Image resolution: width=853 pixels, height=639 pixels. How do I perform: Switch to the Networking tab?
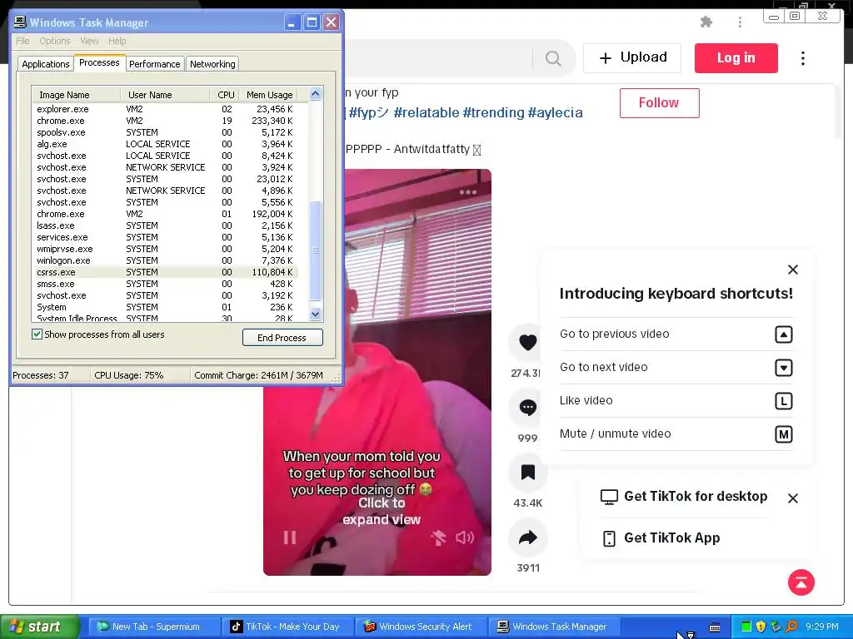[212, 64]
